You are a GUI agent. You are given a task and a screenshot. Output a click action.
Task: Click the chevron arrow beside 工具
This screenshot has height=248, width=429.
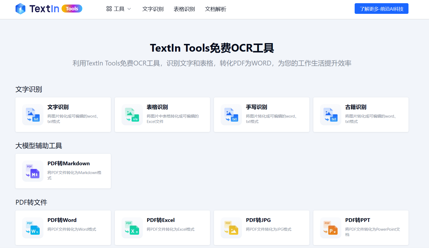point(129,9)
